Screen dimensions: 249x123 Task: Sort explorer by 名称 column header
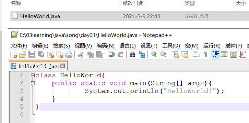pos(16,3)
